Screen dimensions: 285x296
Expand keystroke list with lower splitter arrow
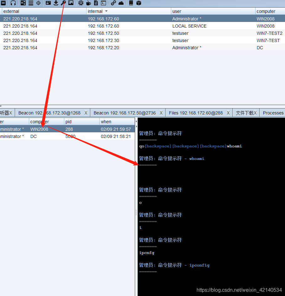[x=136, y=126]
